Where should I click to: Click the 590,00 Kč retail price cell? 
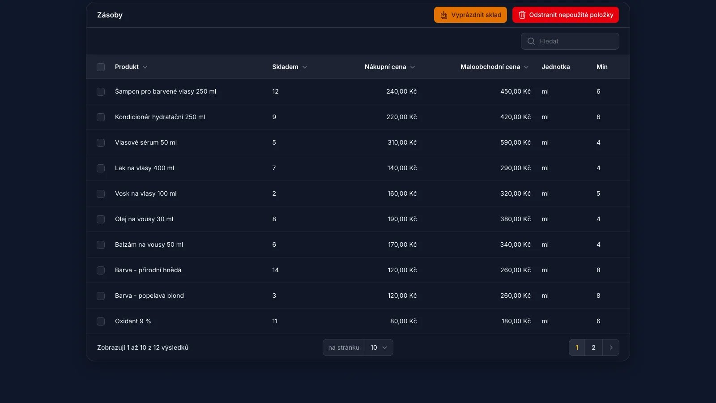pyautogui.click(x=516, y=142)
